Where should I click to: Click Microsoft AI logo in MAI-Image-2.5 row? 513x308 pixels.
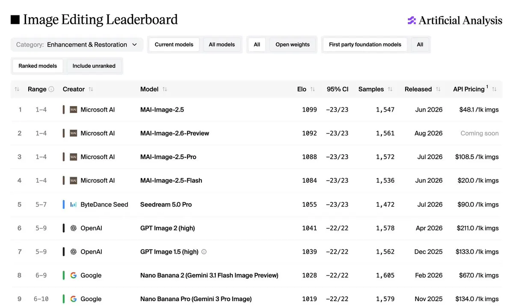(73, 110)
